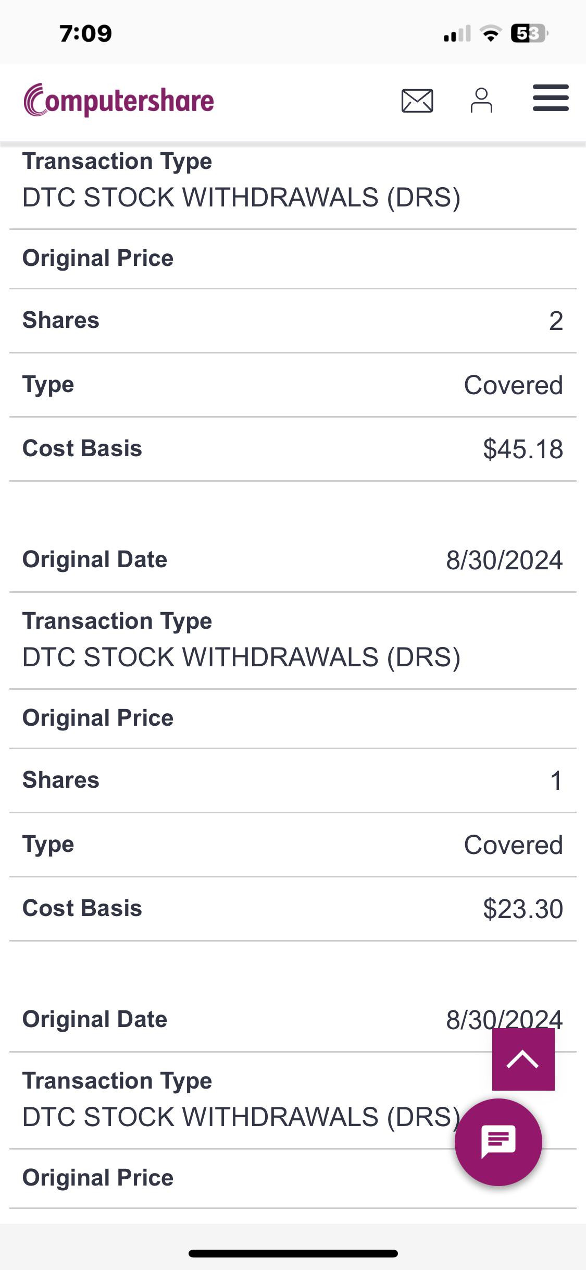Go home via the Computershare logo
This screenshot has height=1270, width=586.
click(x=119, y=100)
